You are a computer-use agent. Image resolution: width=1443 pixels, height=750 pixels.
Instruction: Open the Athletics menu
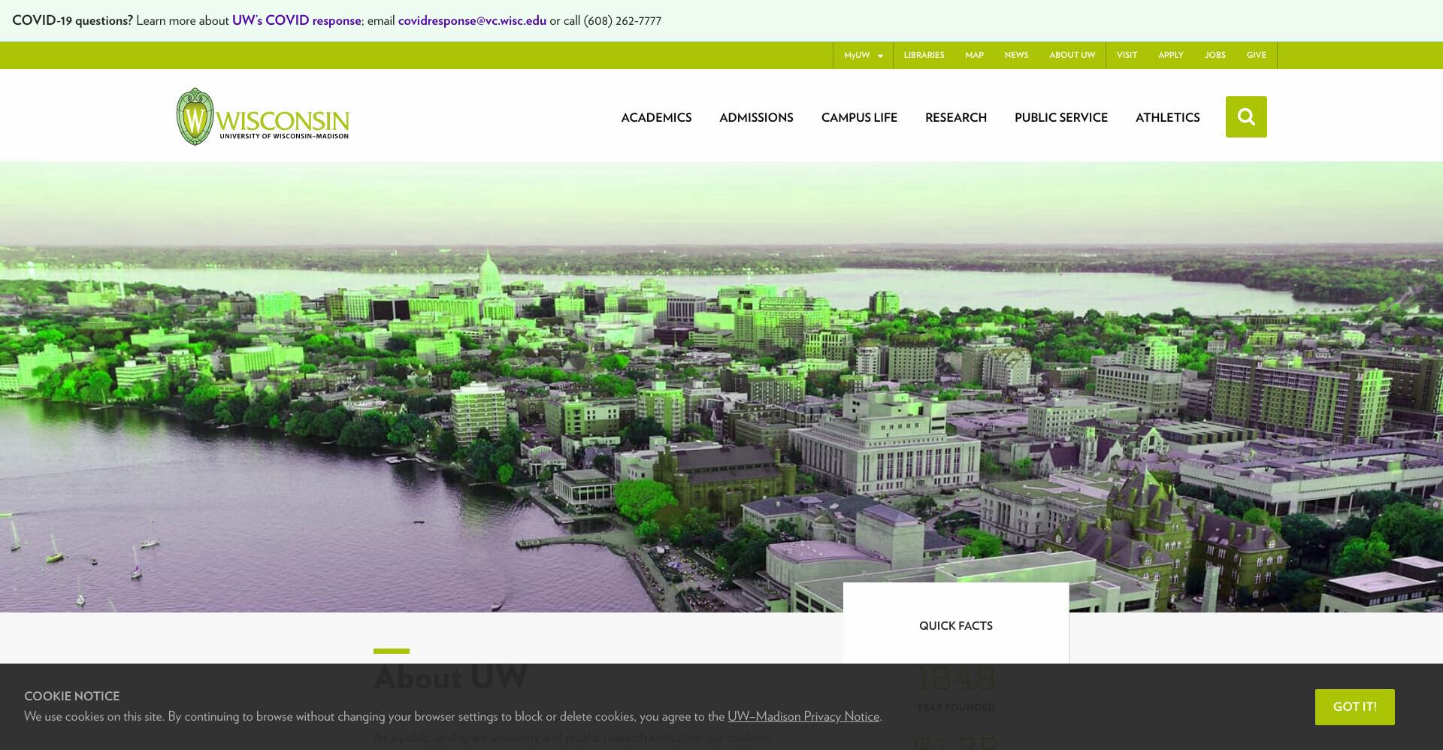[x=1167, y=117]
